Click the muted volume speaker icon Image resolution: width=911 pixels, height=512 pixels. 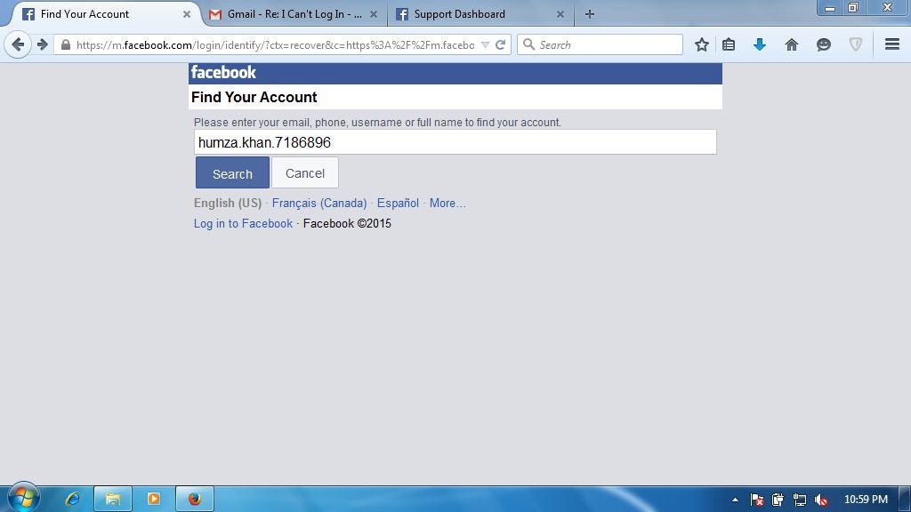[821, 500]
